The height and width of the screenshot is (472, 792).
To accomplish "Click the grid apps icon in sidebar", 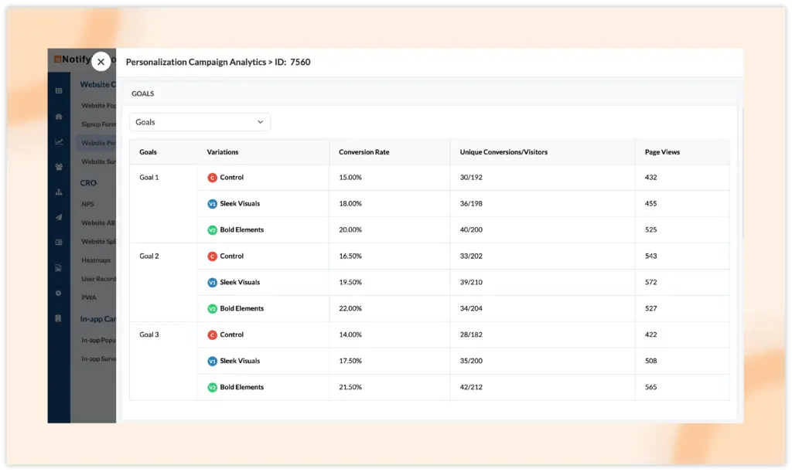I will (x=59, y=91).
